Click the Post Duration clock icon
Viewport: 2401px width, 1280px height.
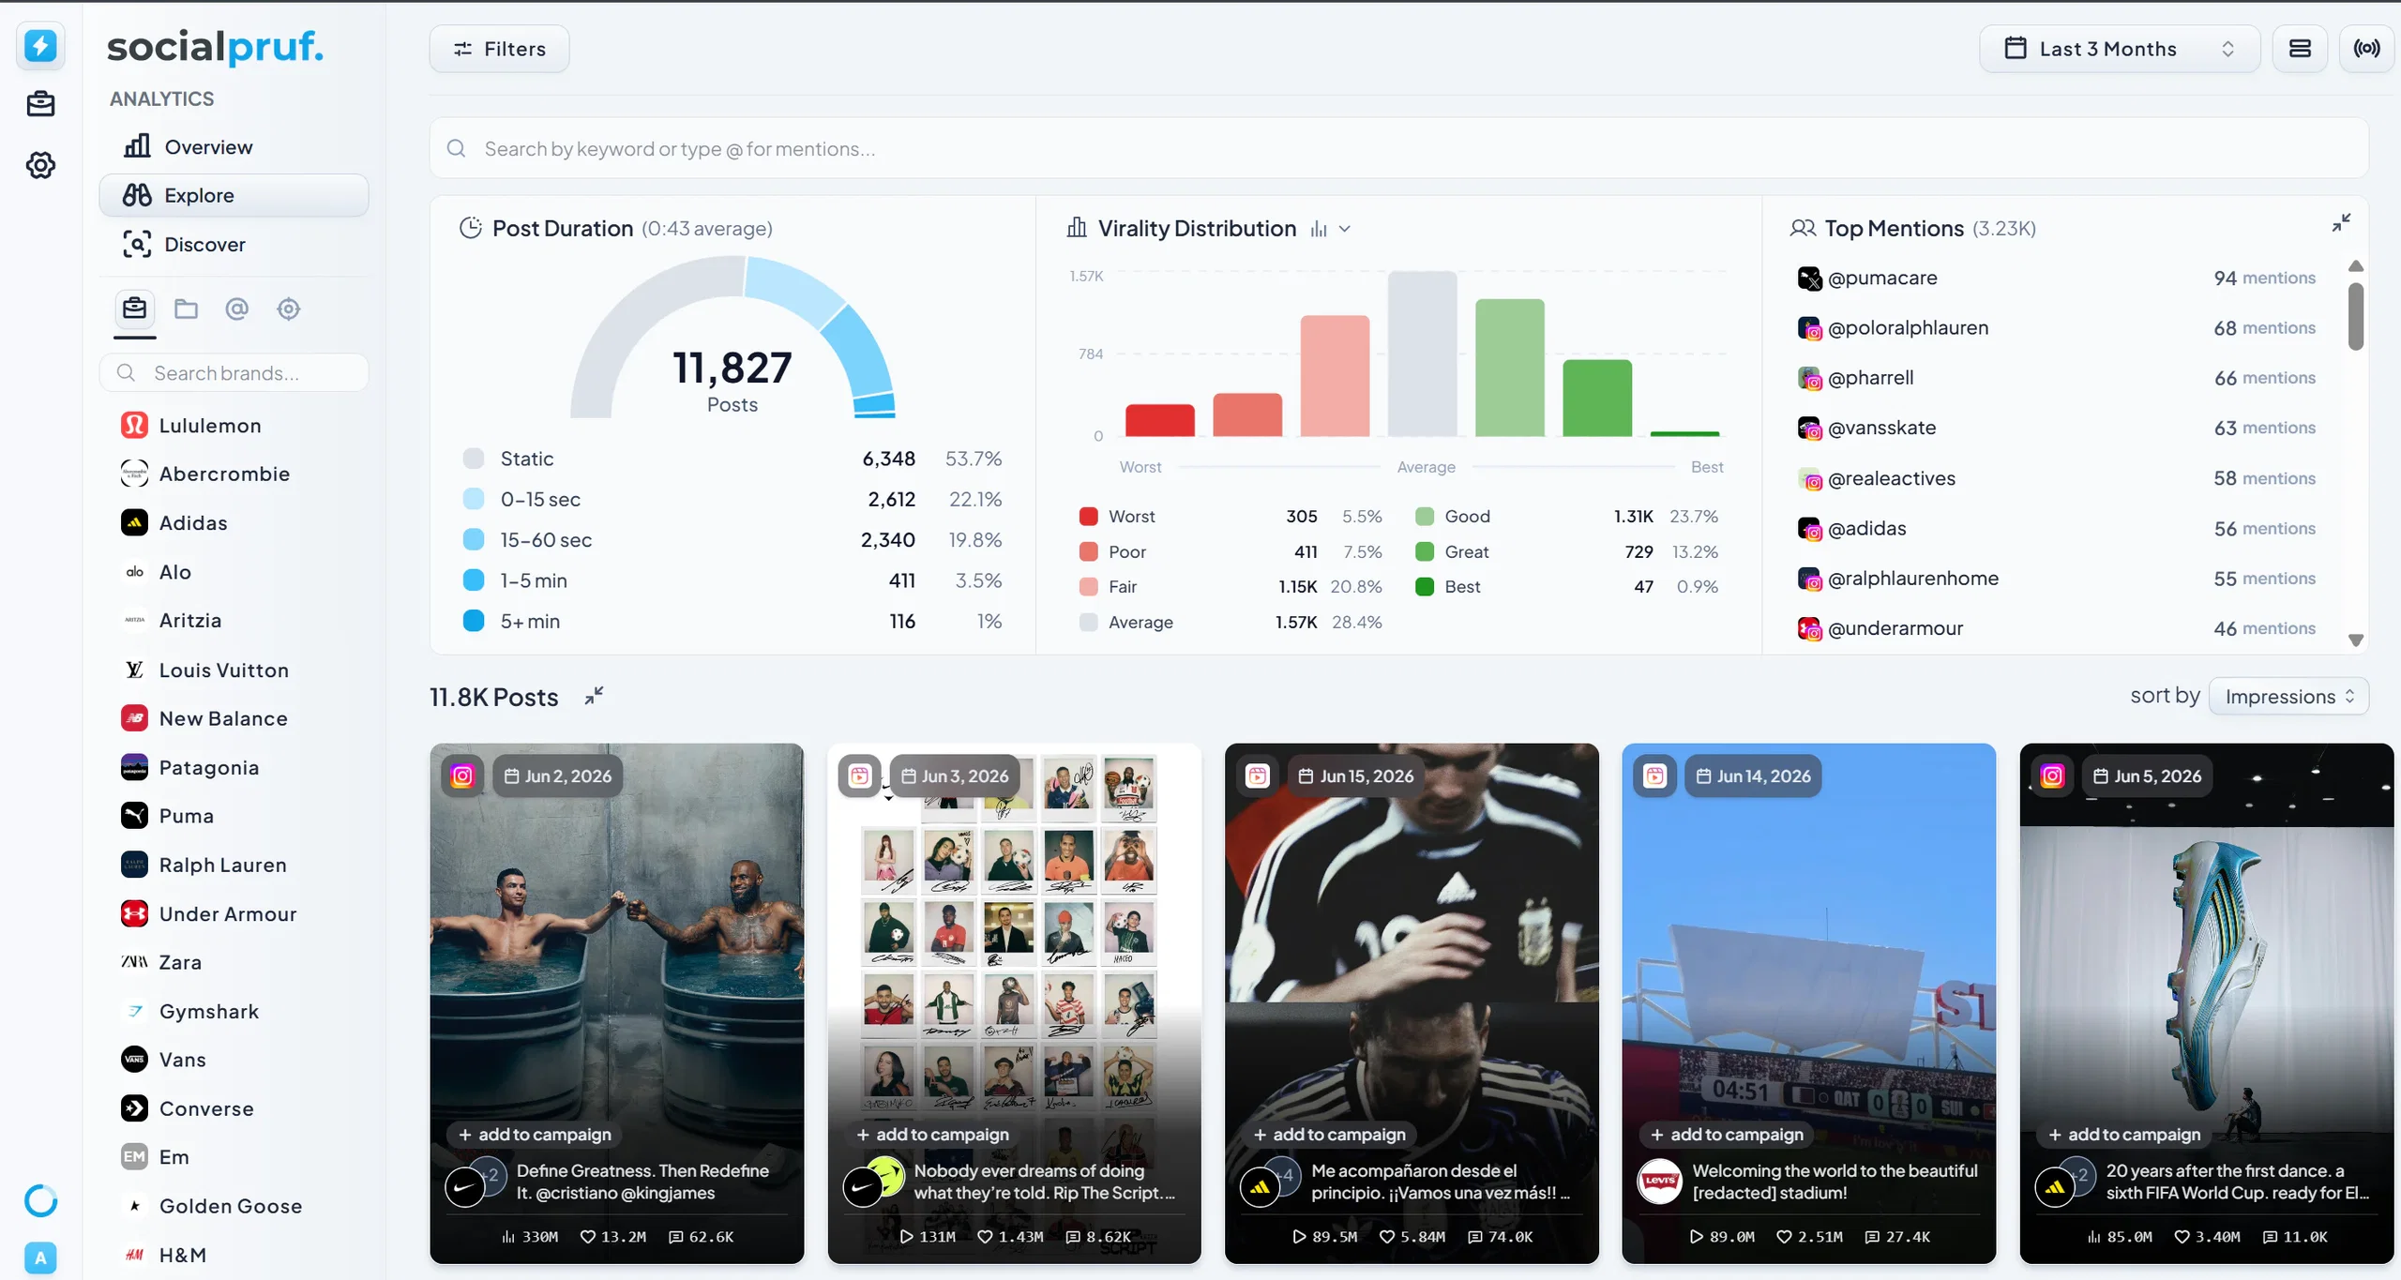(x=470, y=228)
